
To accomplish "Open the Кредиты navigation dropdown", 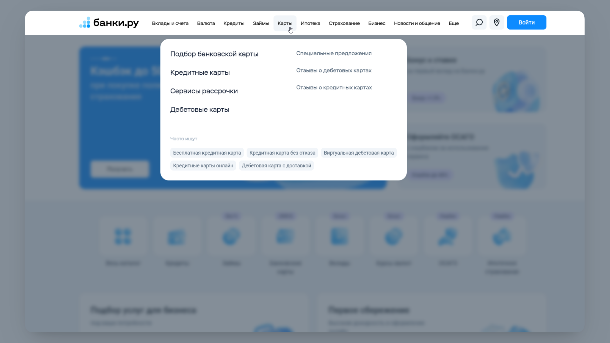I will click(x=234, y=23).
